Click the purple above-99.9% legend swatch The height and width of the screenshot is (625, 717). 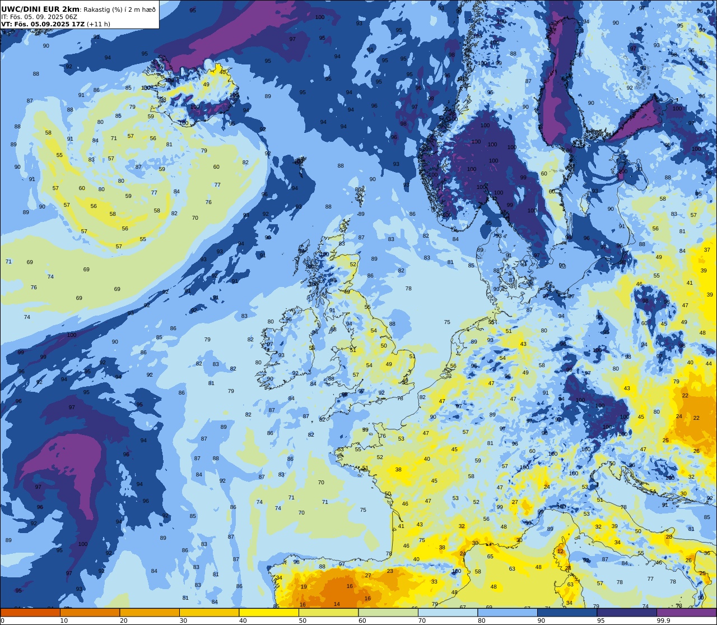click(686, 612)
